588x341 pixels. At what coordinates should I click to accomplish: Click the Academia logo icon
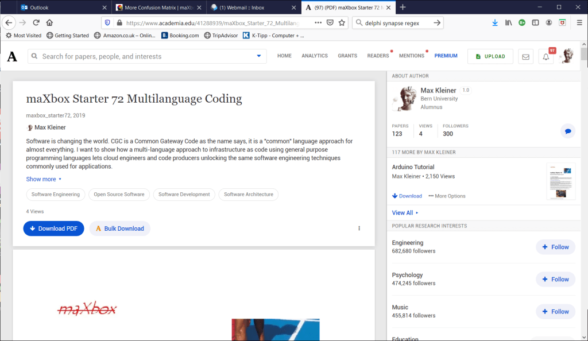click(12, 56)
